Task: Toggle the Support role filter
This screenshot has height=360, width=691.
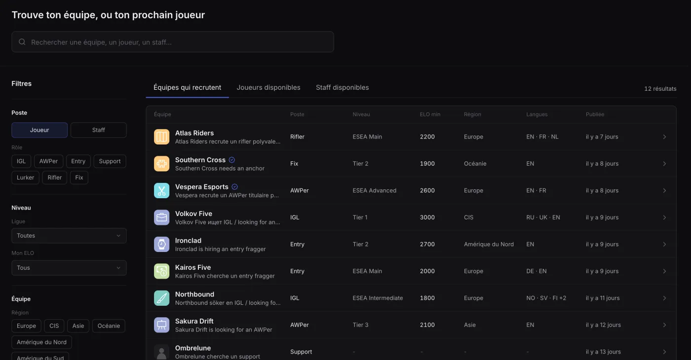Action: click(x=110, y=161)
